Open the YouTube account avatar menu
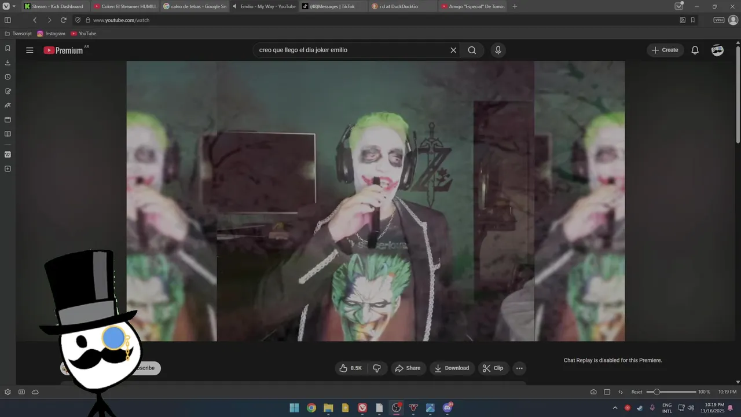741x417 pixels. (717, 50)
